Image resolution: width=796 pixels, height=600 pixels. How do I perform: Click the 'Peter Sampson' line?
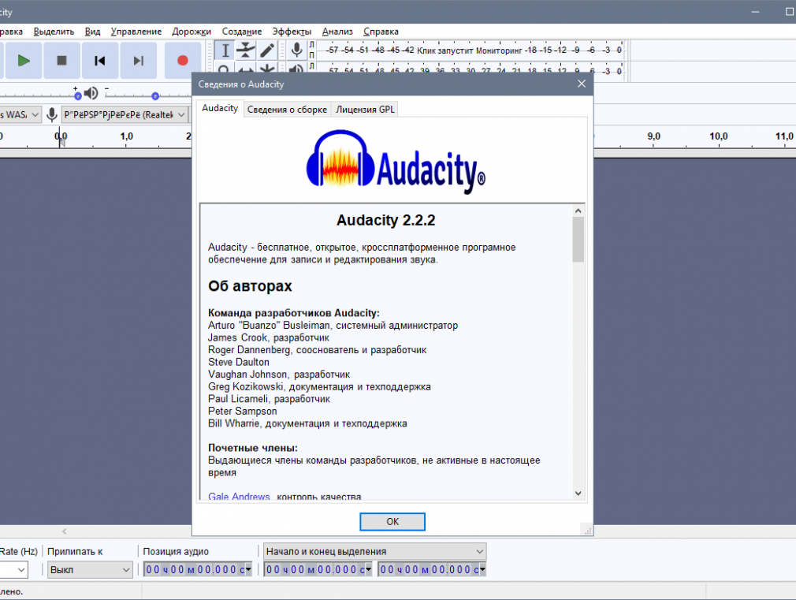(243, 411)
